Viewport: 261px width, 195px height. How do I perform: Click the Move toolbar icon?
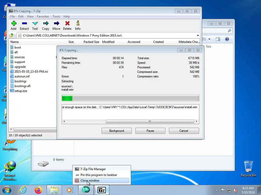(x=56, y=25)
